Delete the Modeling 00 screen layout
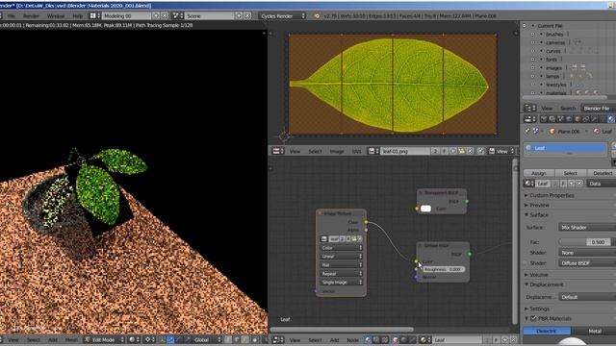Screen dimensions: 616x346 tap(165, 15)
